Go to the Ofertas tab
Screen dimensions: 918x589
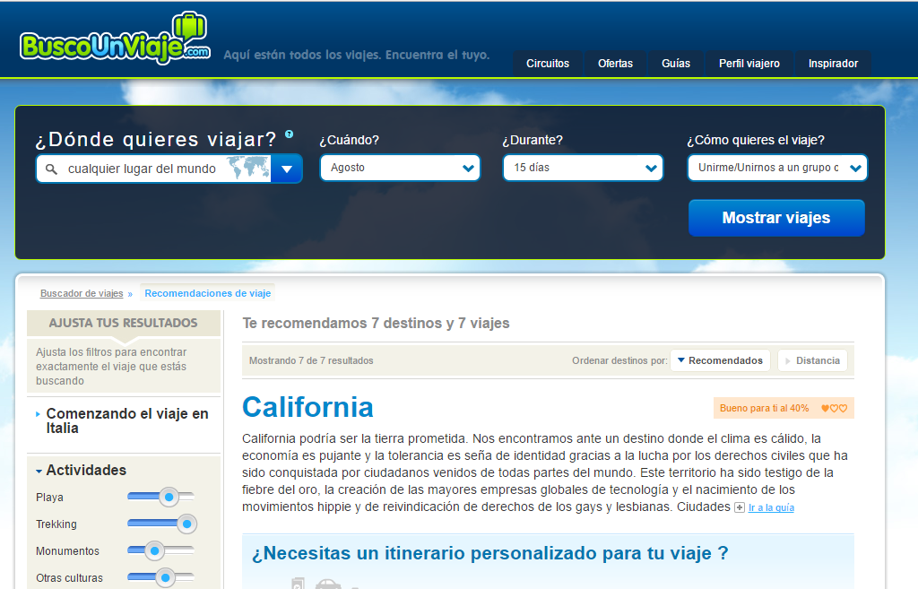(615, 64)
